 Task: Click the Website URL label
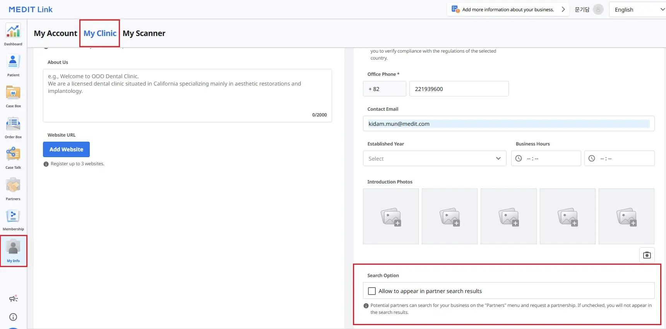click(x=62, y=135)
